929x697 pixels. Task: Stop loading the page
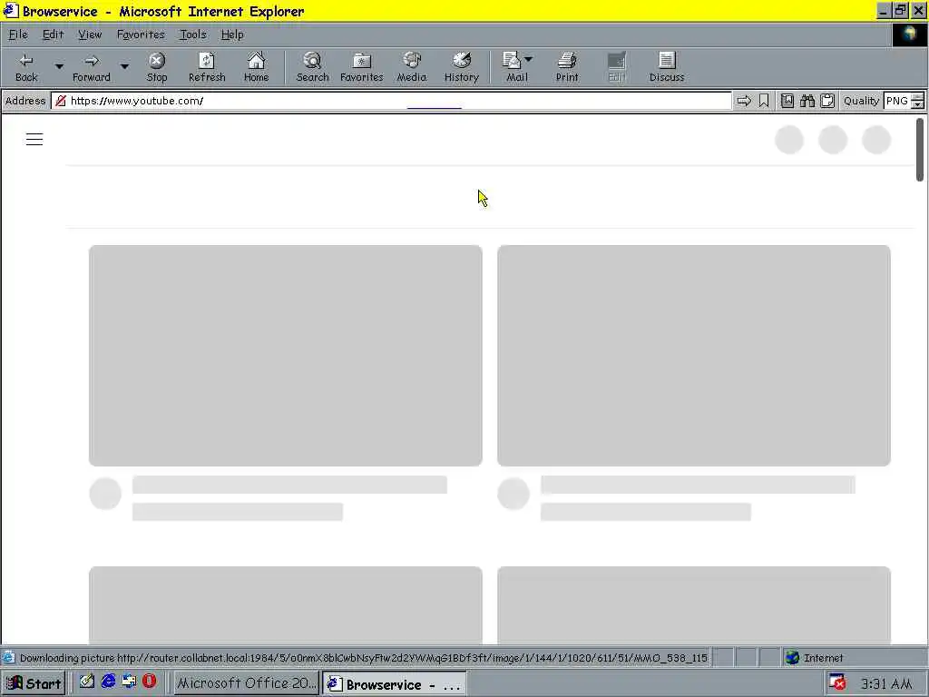(157, 67)
